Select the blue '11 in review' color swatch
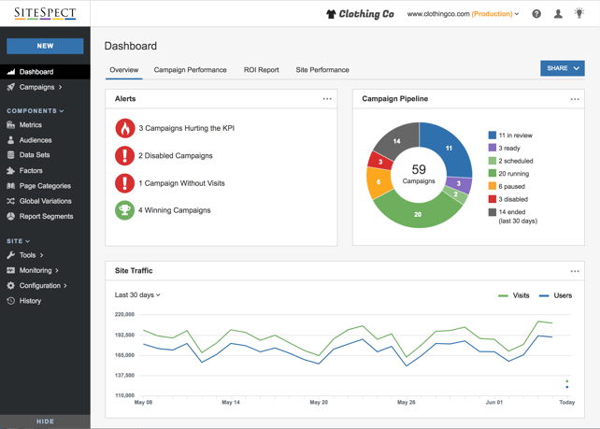Viewport: 600px width, 429px height. (493, 136)
